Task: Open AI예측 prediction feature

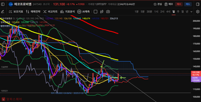Action: tap(83, 12)
